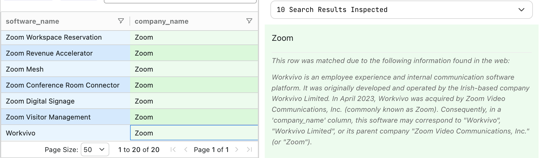Screen dimensions: 542x158
Task: Click the 'Page 1 of 1' indicator
Action: [211, 150]
